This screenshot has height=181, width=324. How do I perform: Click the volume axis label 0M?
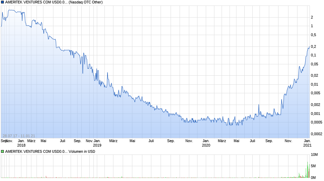point(313,178)
